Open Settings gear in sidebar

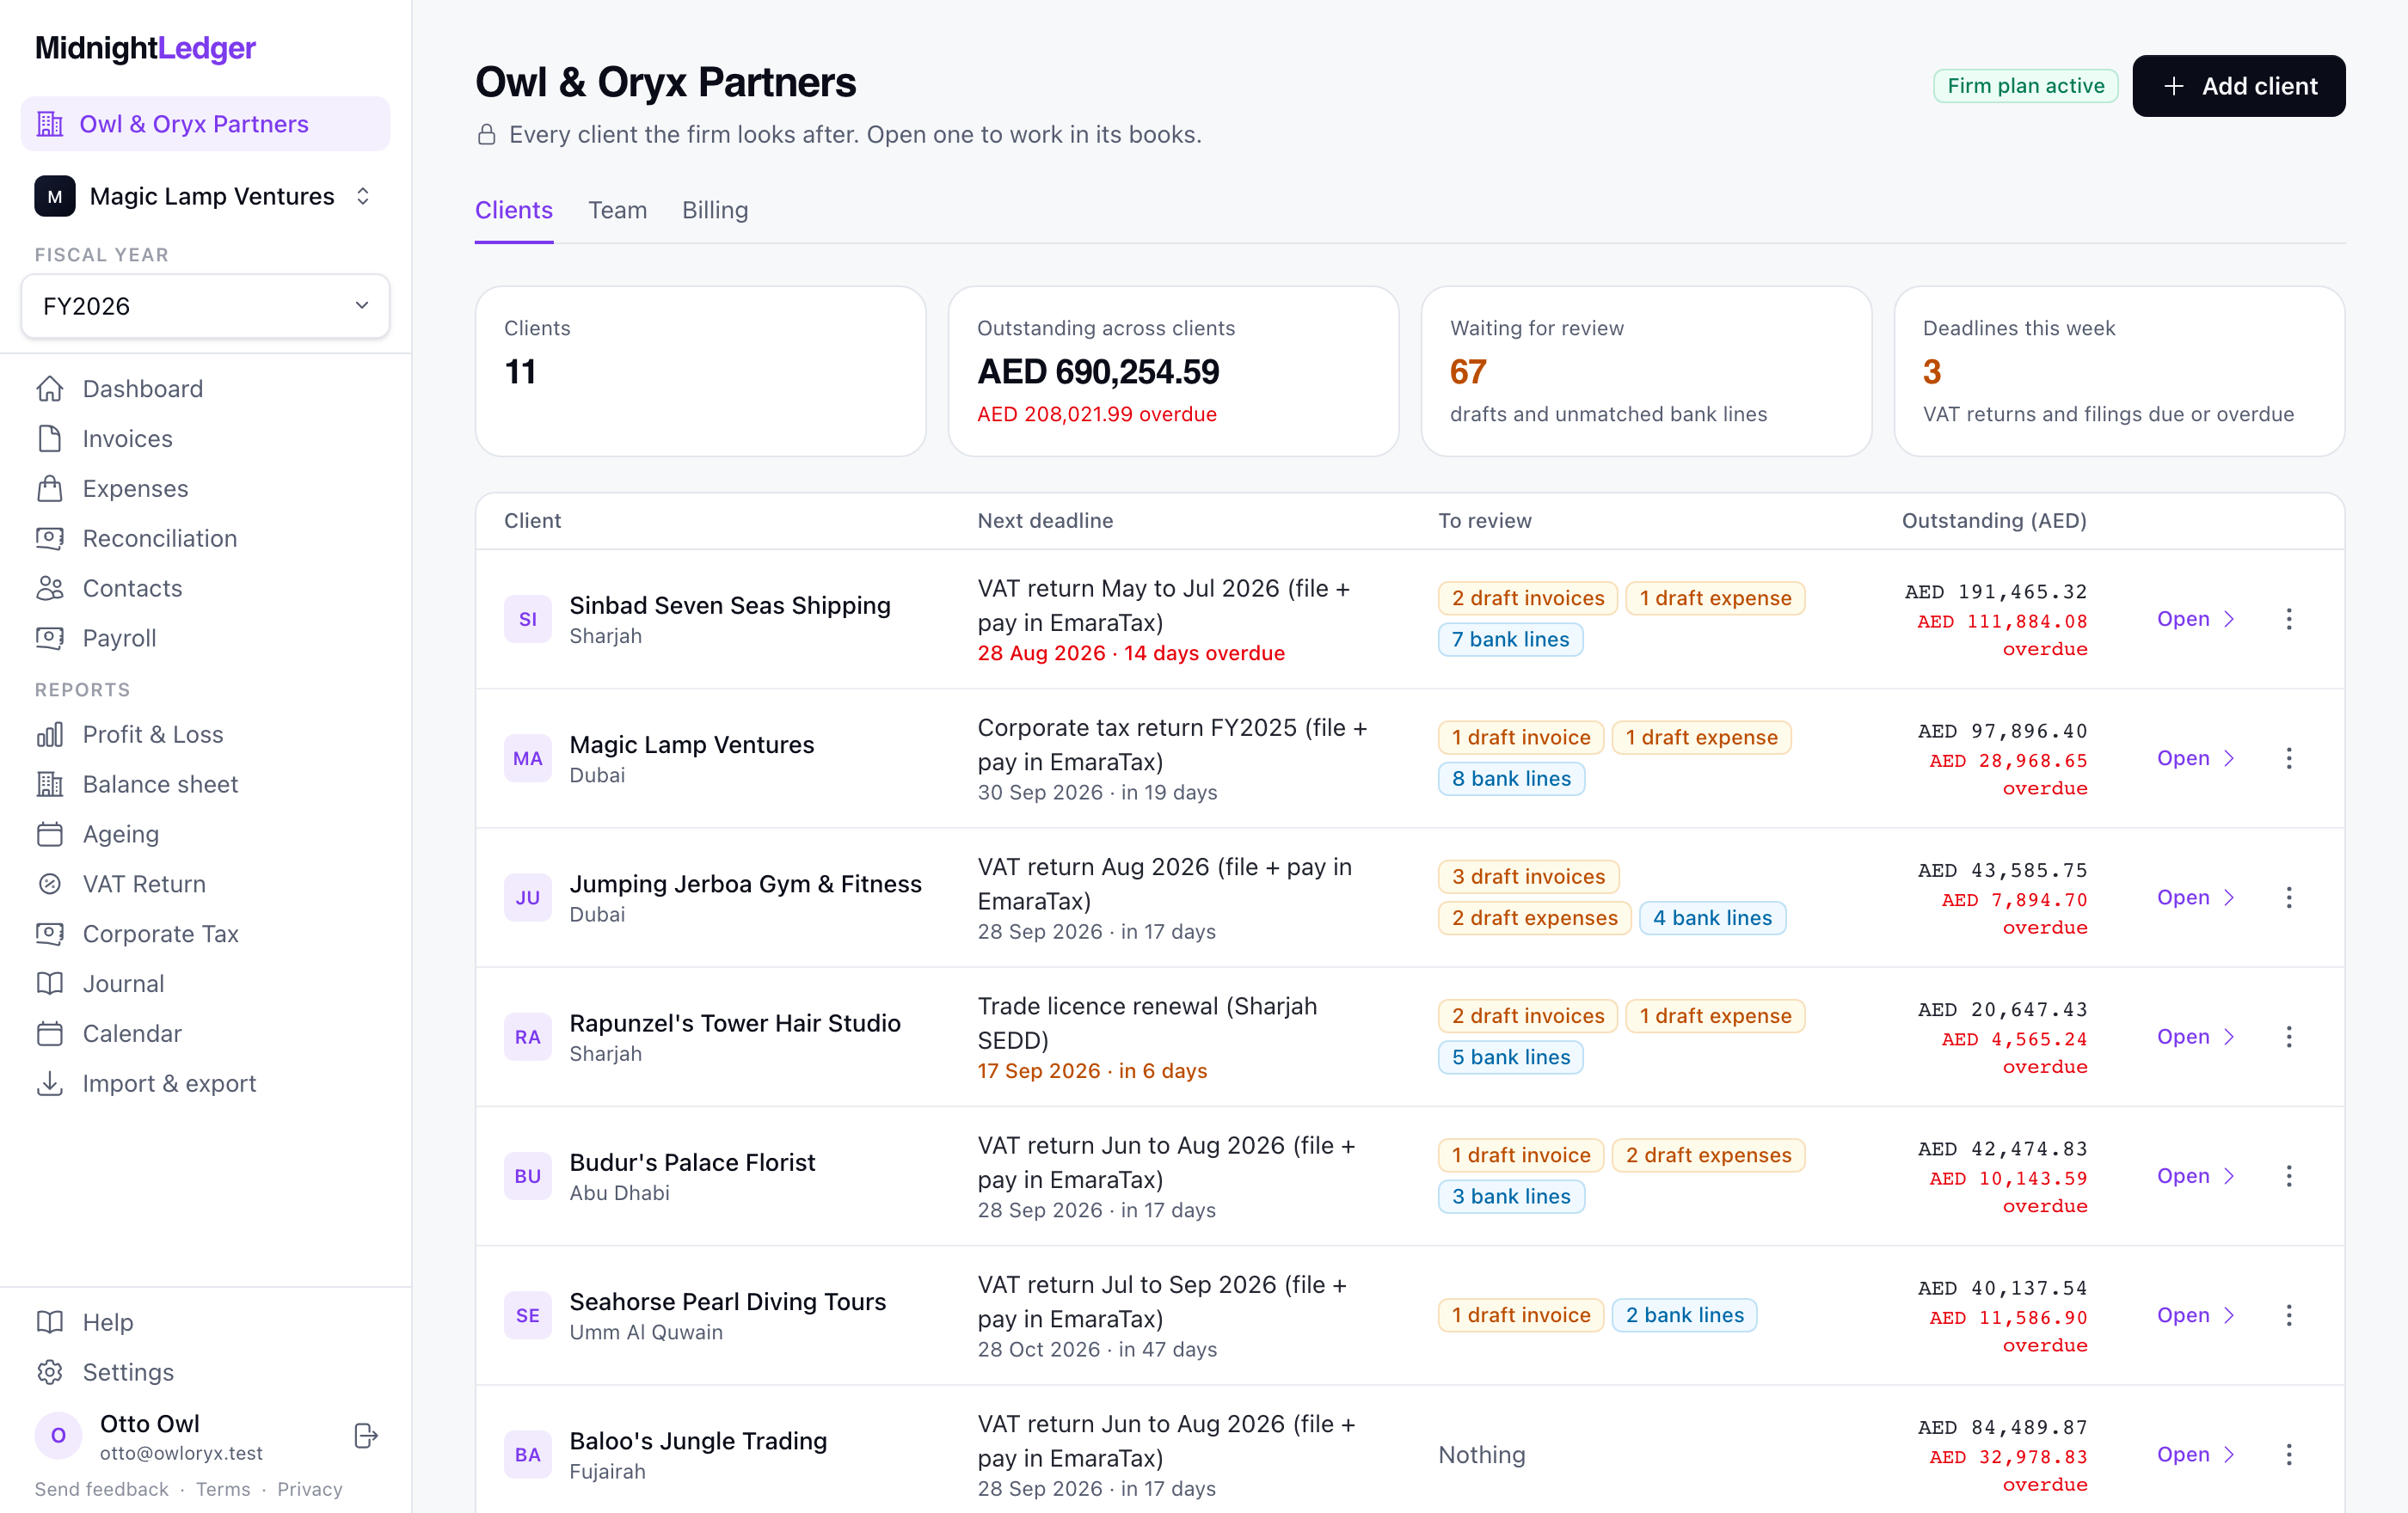point(50,1372)
